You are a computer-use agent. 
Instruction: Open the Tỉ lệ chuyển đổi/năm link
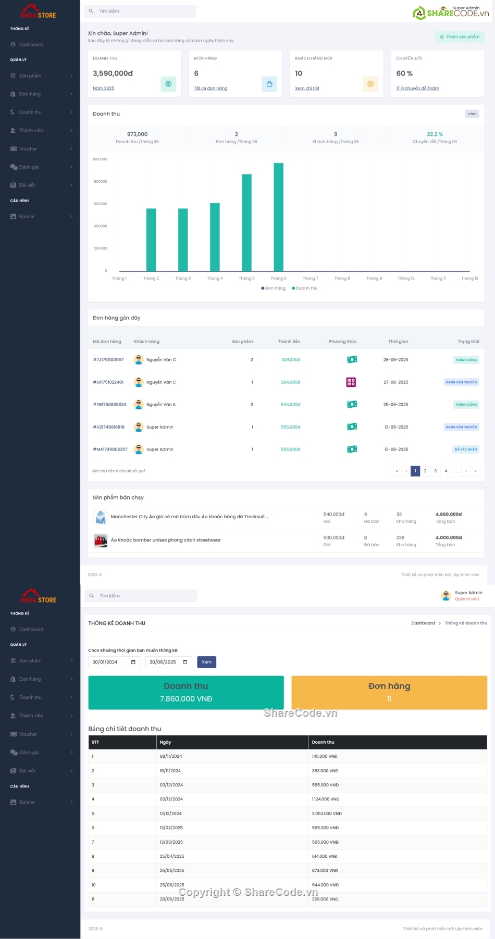point(417,89)
